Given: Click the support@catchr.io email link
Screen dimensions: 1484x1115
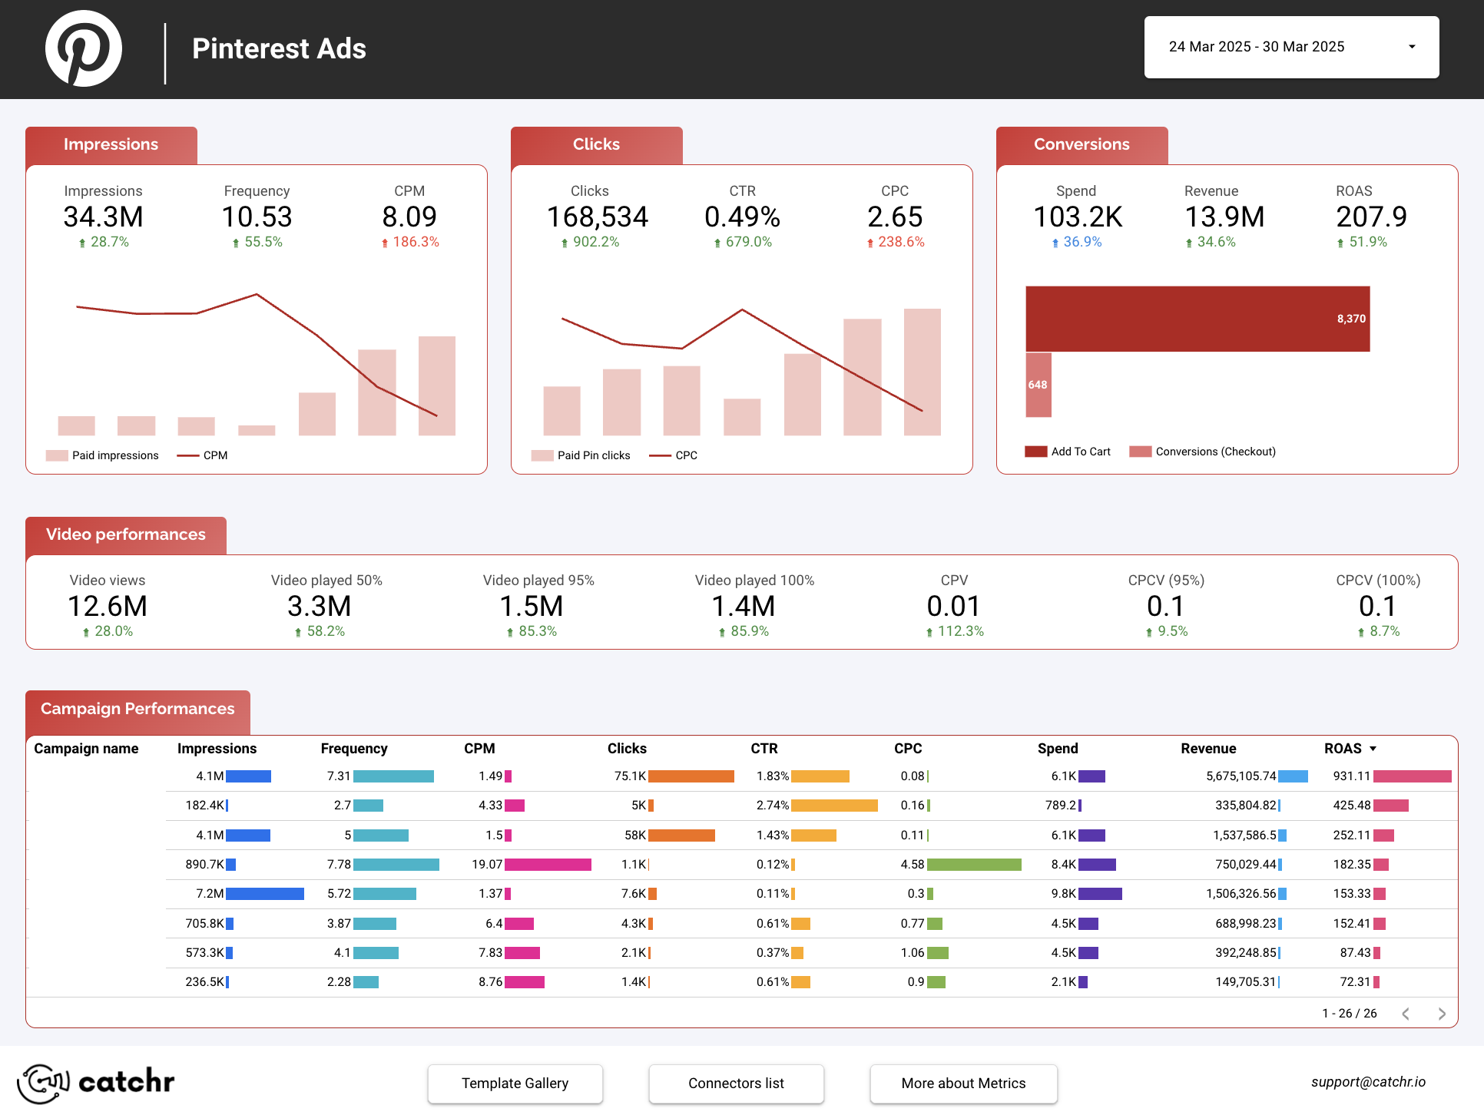Looking at the screenshot, I should click(1368, 1082).
